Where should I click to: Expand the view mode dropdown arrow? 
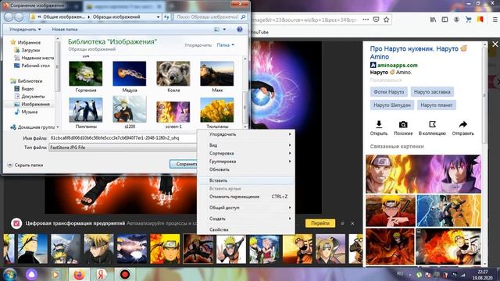[224, 30]
